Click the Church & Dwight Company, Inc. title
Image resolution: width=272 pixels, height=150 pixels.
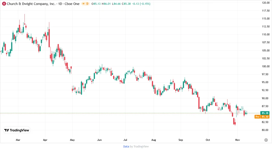click(x=31, y=4)
